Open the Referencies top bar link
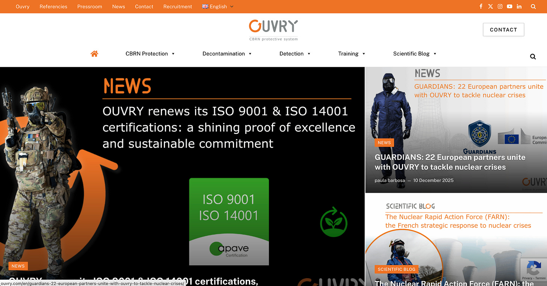The height and width of the screenshot is (286, 547). tap(53, 6)
